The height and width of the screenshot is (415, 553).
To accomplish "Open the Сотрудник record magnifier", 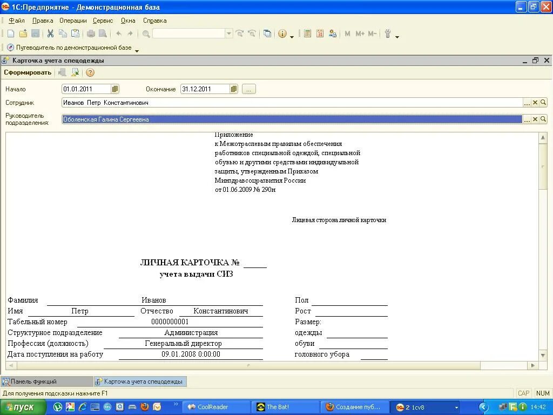I will click(543, 102).
